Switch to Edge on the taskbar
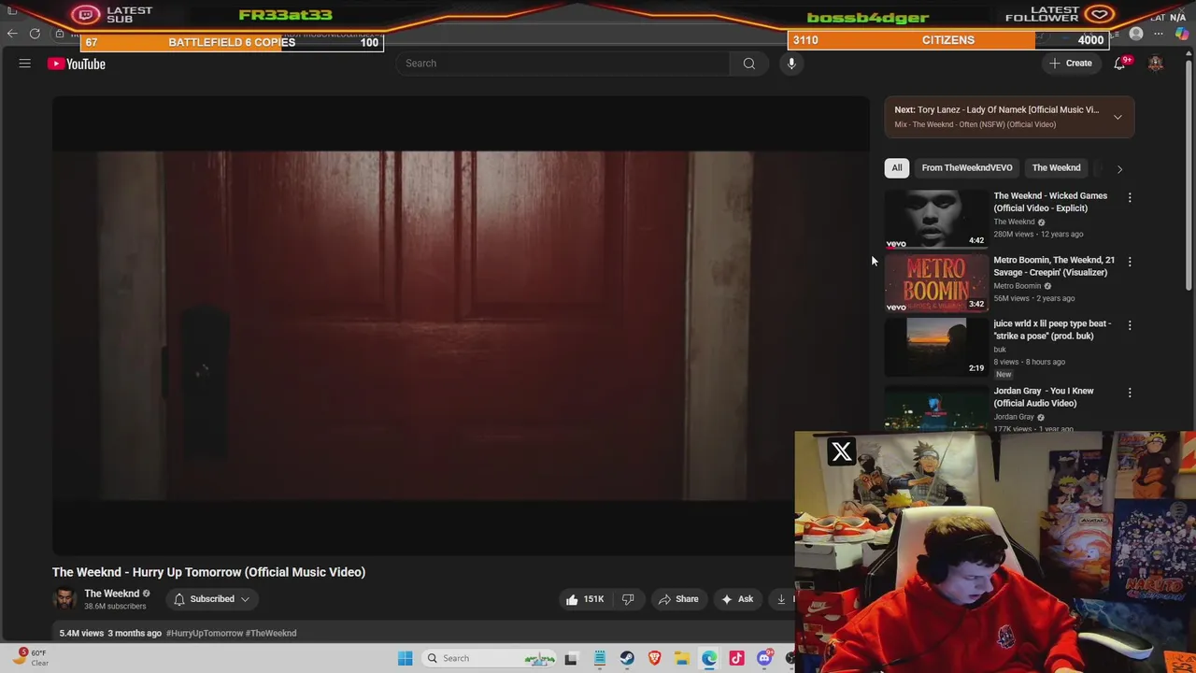 709,658
